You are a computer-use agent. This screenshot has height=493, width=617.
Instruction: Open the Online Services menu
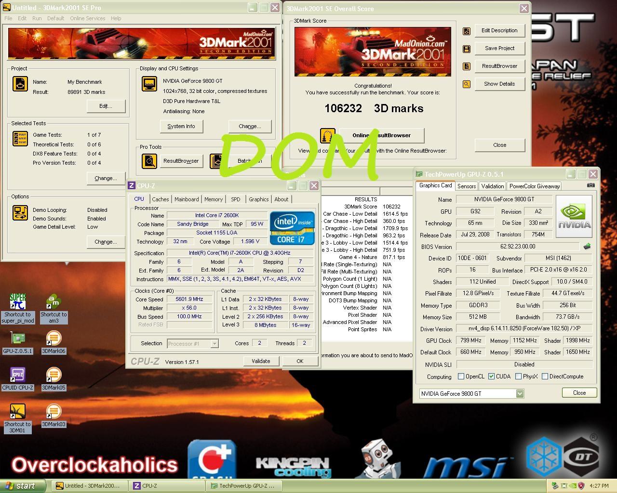tap(87, 18)
